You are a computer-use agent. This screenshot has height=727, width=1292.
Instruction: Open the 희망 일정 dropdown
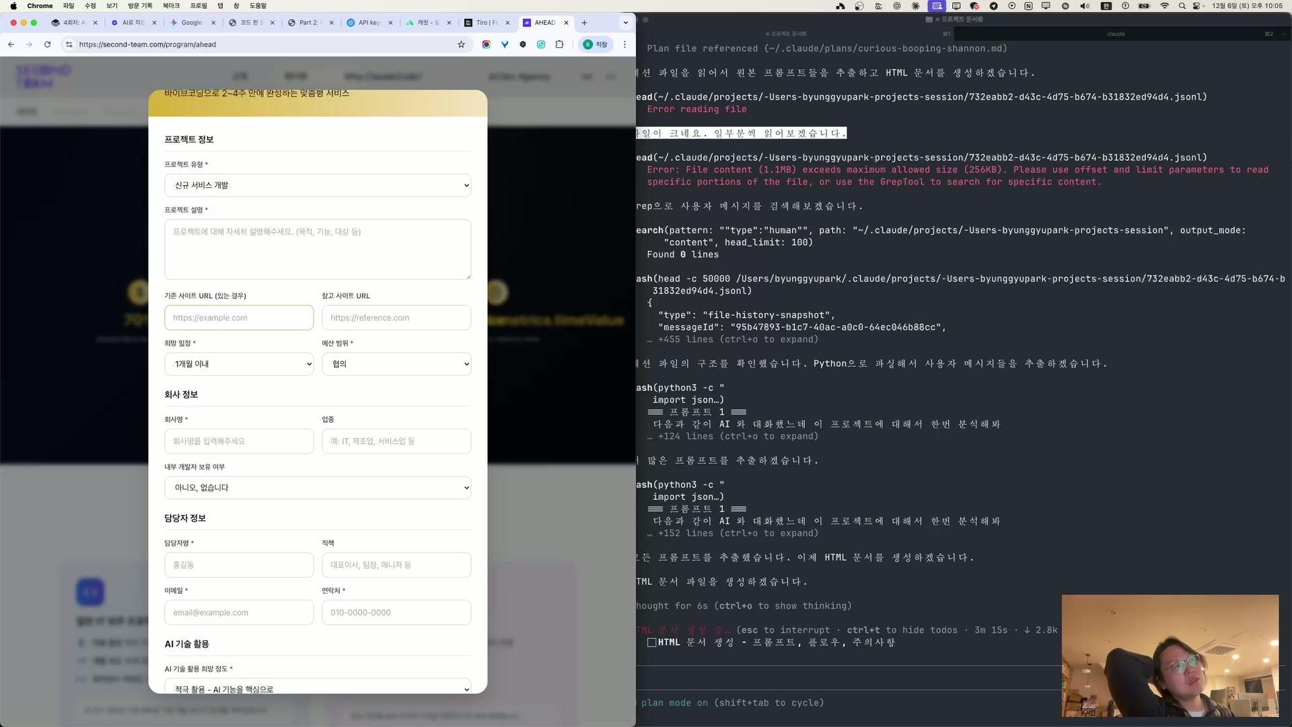(x=239, y=364)
